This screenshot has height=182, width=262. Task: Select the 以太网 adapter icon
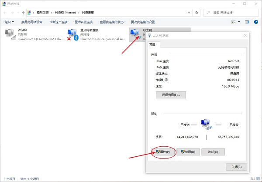click(x=135, y=34)
